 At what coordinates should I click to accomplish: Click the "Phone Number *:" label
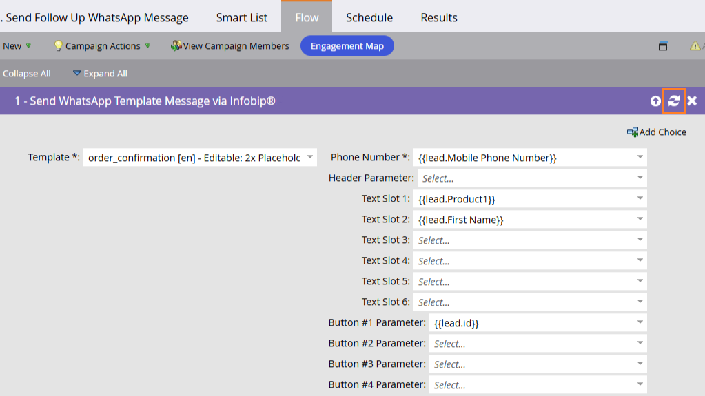[x=371, y=157]
